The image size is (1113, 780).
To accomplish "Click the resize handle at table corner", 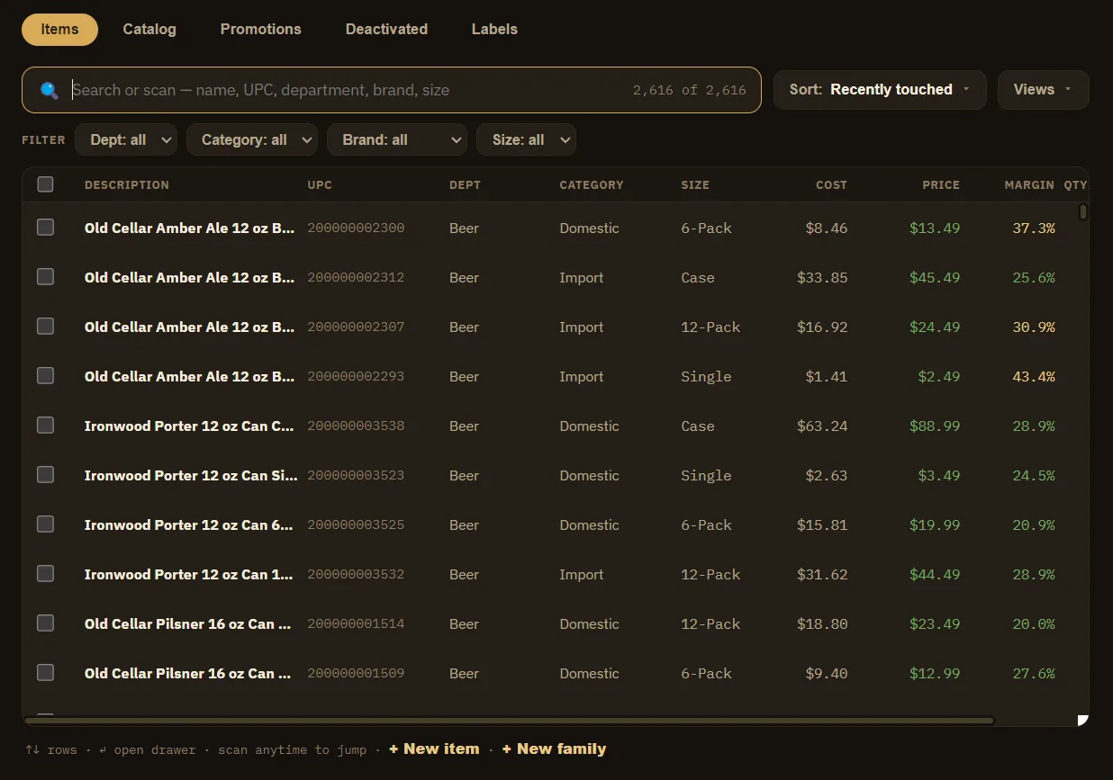I will pos(1083,720).
